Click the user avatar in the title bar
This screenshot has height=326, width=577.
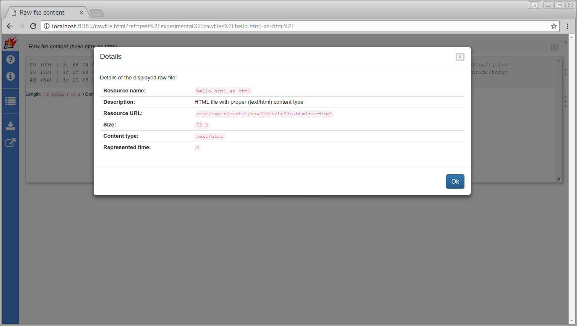[534, 5]
